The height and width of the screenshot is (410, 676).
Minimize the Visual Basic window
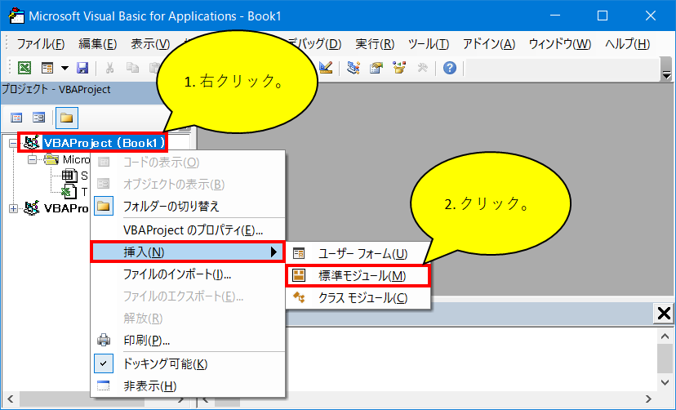(555, 16)
